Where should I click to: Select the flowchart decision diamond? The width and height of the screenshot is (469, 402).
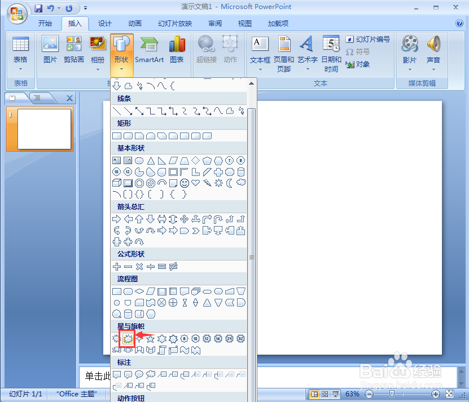(x=139, y=291)
